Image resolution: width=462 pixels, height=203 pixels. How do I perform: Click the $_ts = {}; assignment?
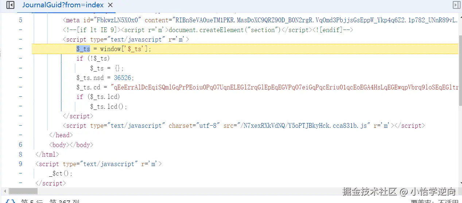107,68
